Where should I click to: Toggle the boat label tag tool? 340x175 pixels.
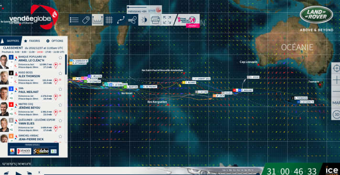click(x=86, y=20)
